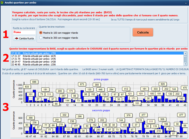Select terzina row 32 46 90 ritardo 1356
This screenshot has width=189, height=139.
97,64
